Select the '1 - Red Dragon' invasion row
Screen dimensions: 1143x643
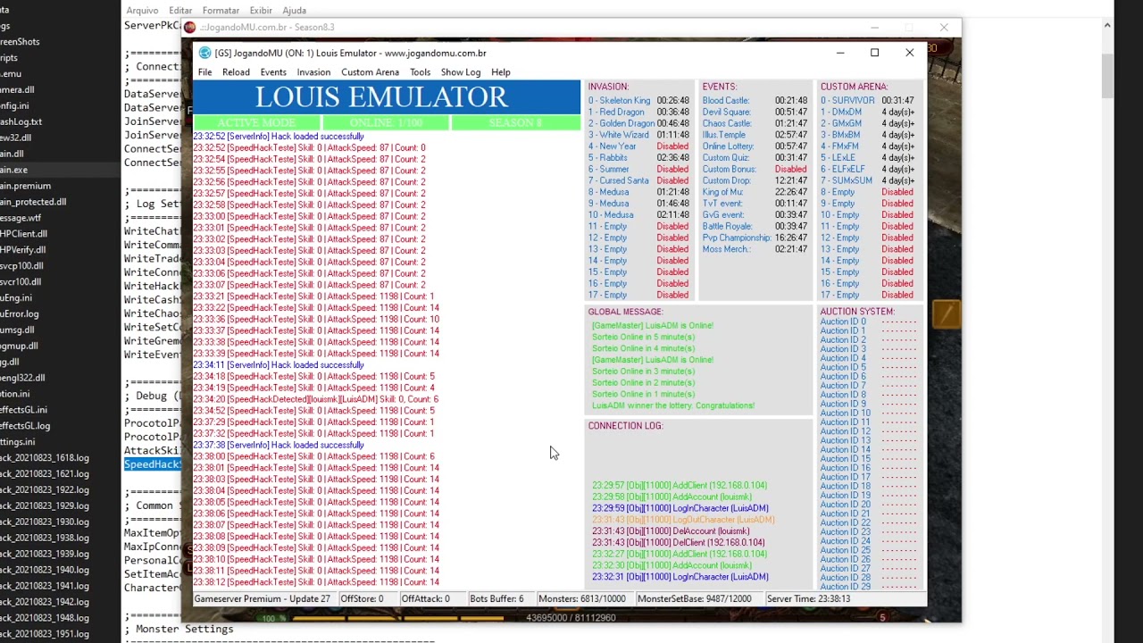tap(638, 113)
